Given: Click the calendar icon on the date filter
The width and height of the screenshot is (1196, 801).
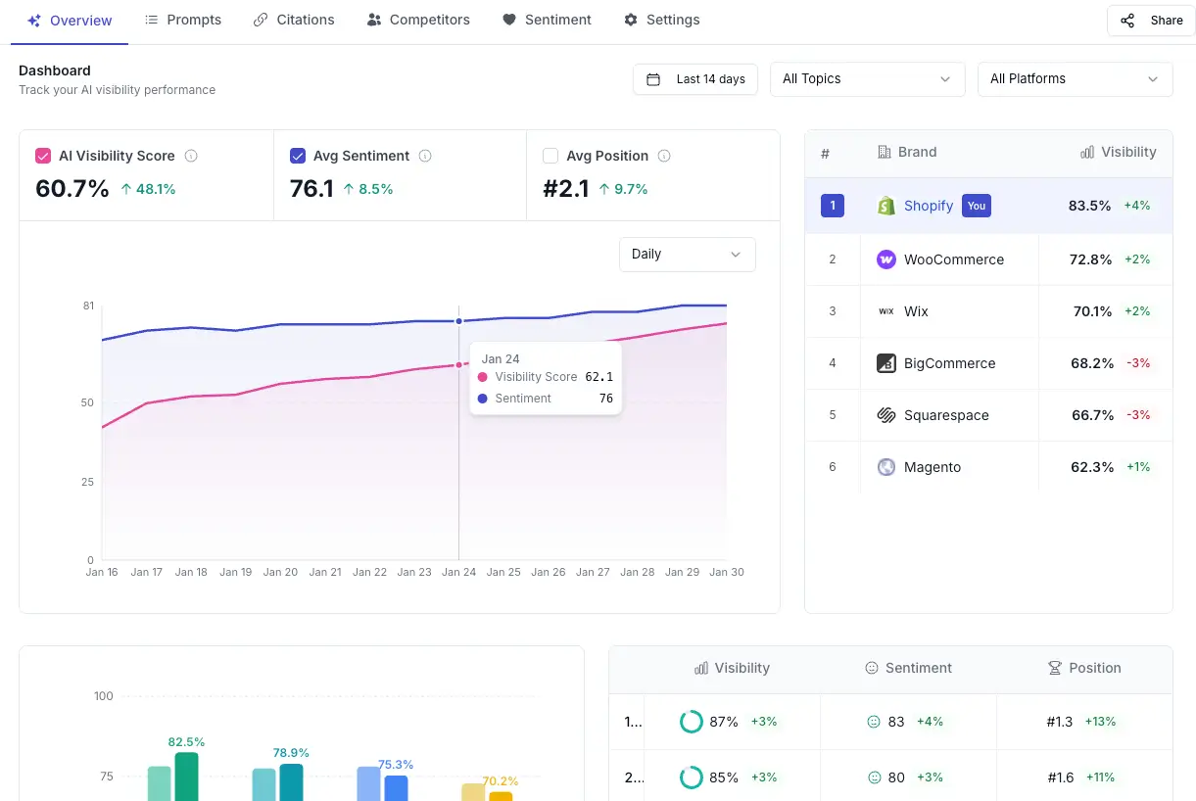Looking at the screenshot, I should point(652,79).
